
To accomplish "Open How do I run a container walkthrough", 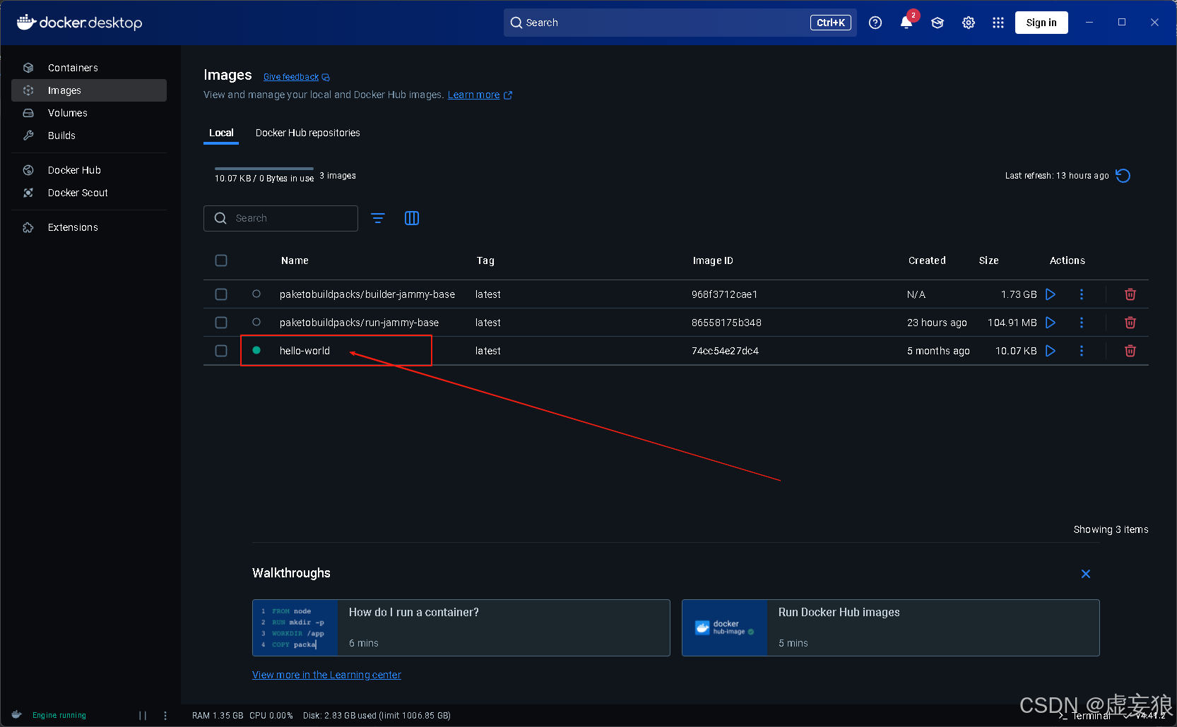I will tap(461, 628).
